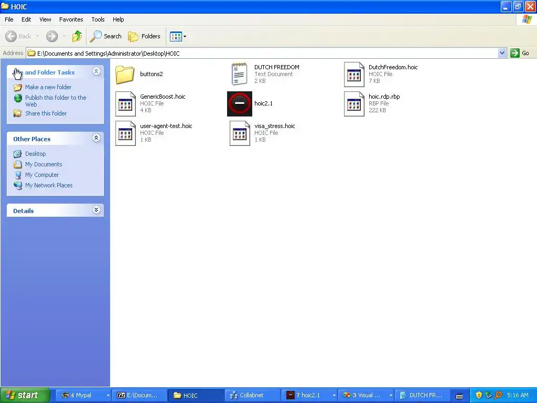Click the Up folder toolbar icon
This screenshot has height=403, width=537.
coord(77,36)
